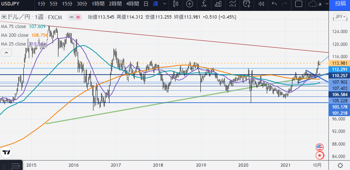Select the MA 25 close indicator legend
This screenshot has width=350, height=170.
[14, 44]
